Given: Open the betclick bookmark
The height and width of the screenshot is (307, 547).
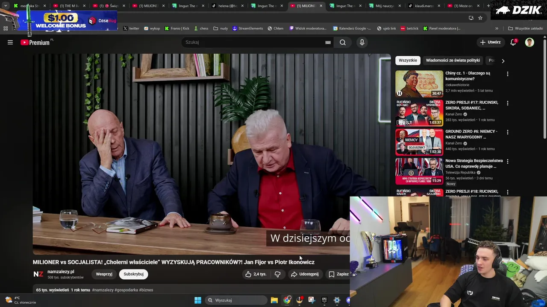Looking at the screenshot, I should (x=409, y=29).
